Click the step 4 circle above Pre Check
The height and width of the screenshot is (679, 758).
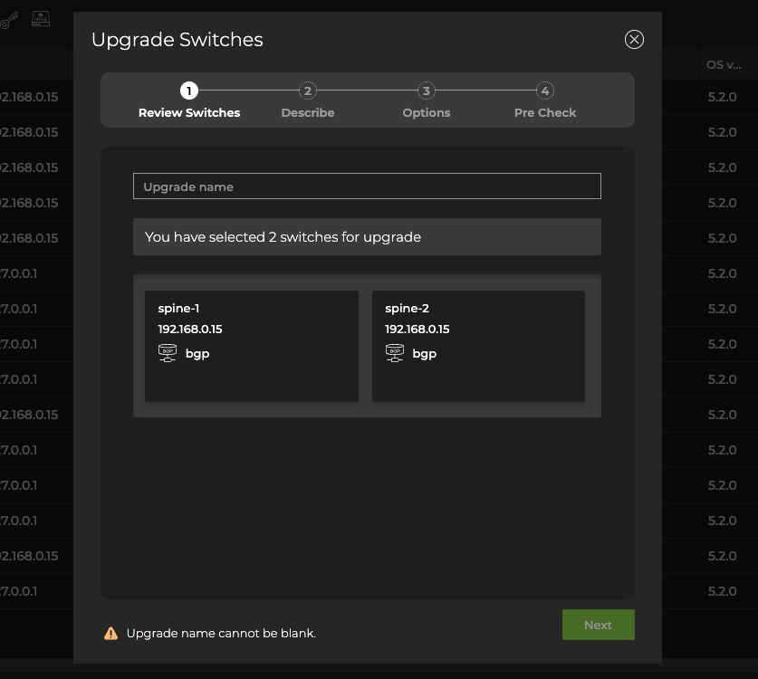545,91
